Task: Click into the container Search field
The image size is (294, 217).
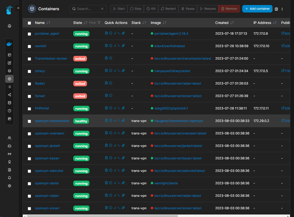Action: point(88,8)
